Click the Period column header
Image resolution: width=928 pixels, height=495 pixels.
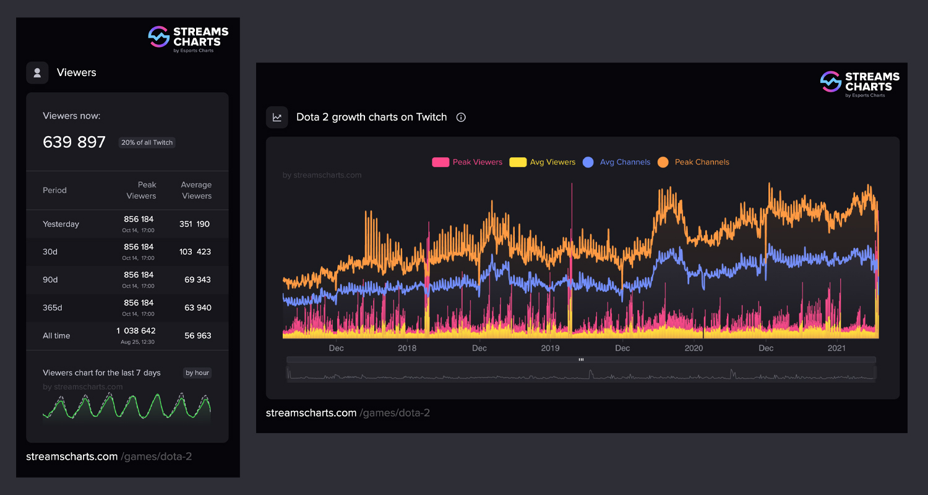point(54,190)
